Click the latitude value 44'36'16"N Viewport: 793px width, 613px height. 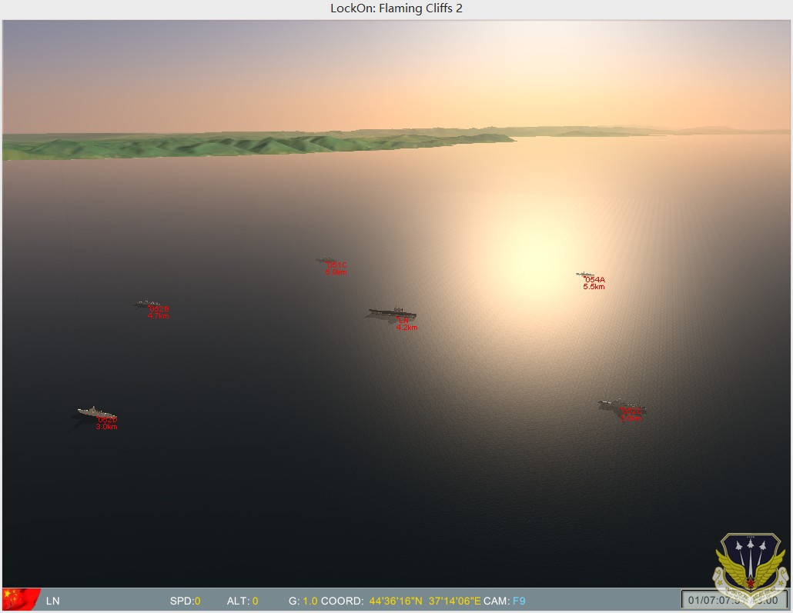click(x=396, y=601)
